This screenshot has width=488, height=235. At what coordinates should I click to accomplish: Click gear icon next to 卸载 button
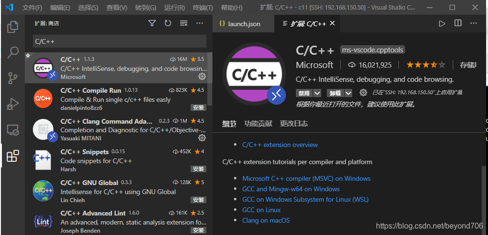(x=363, y=93)
